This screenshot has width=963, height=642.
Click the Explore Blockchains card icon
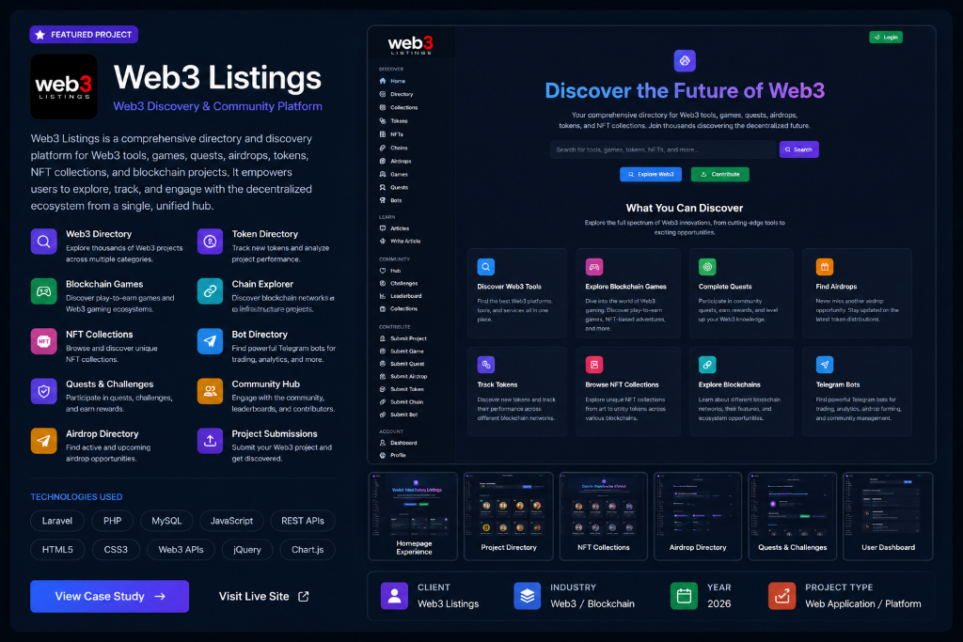pos(707,365)
